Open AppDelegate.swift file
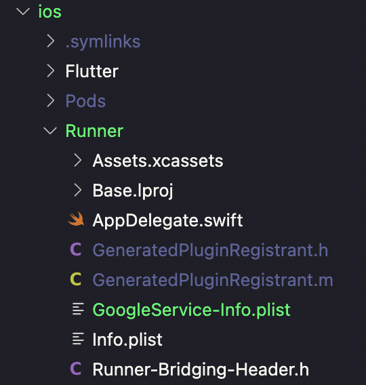This screenshot has height=385, width=366. (167, 220)
